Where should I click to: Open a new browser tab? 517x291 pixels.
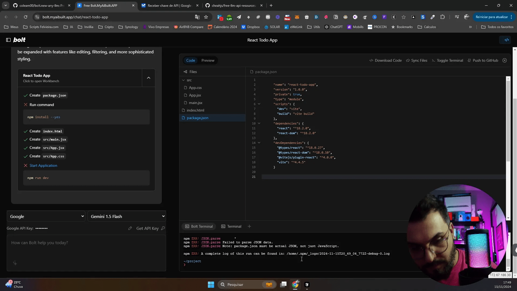[x=271, y=5]
